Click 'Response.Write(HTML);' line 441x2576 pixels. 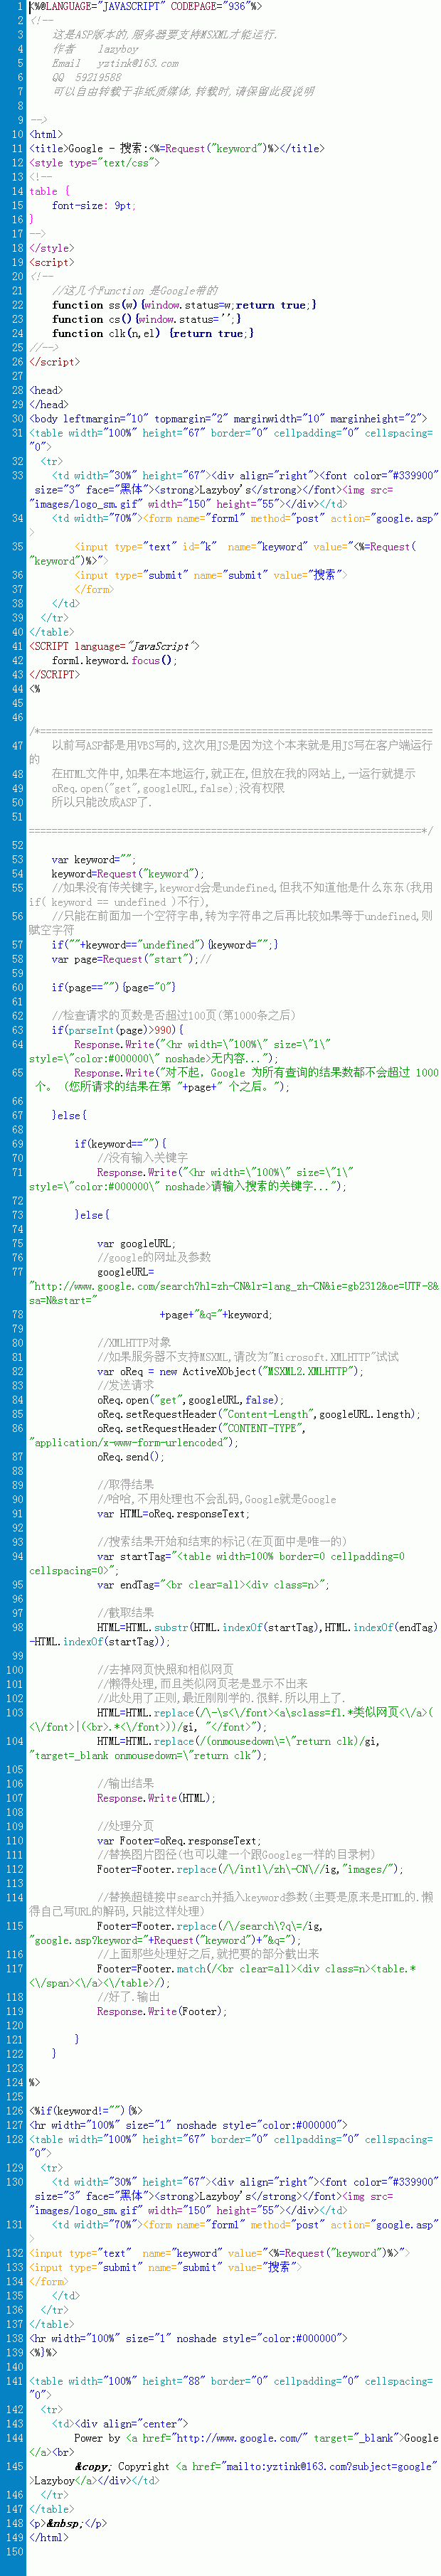156,1798
